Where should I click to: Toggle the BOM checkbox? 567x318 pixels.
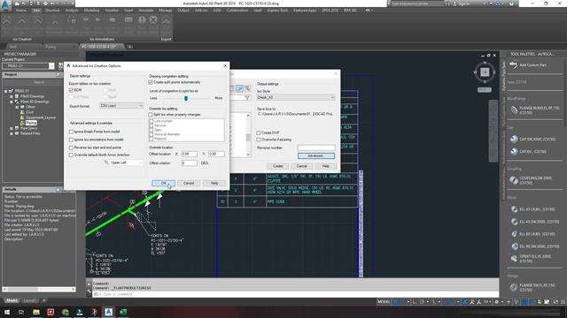(x=71, y=90)
